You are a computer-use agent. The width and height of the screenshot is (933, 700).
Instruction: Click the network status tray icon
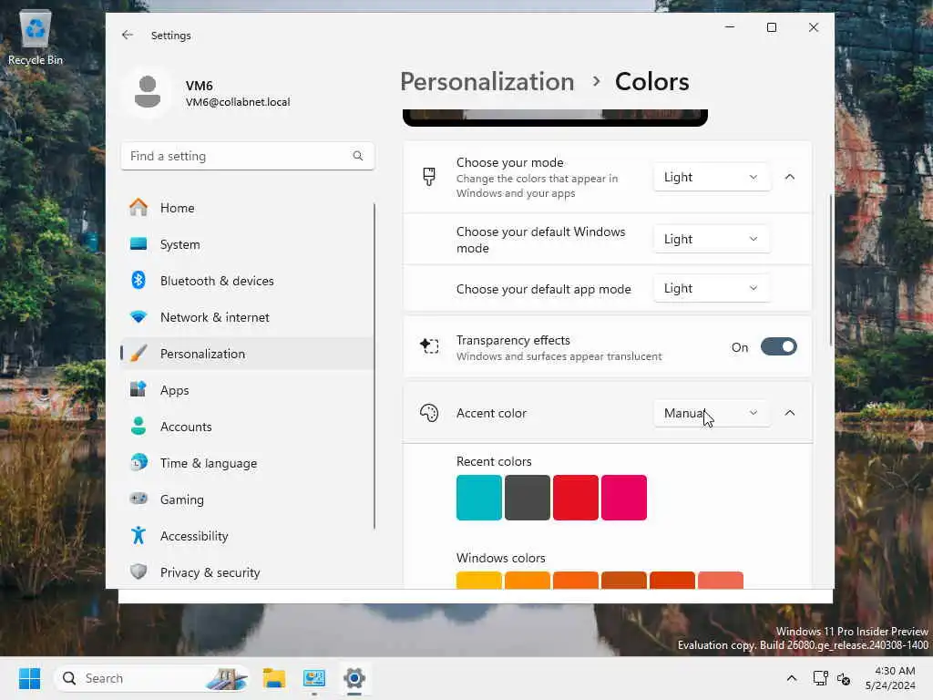click(x=821, y=678)
